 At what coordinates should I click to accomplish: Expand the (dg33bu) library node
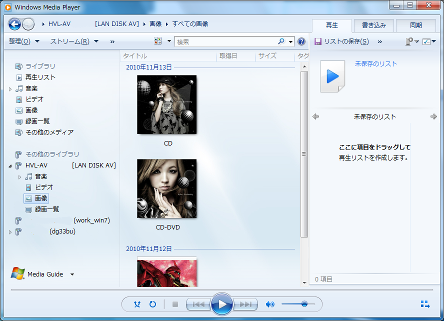[x=10, y=232]
